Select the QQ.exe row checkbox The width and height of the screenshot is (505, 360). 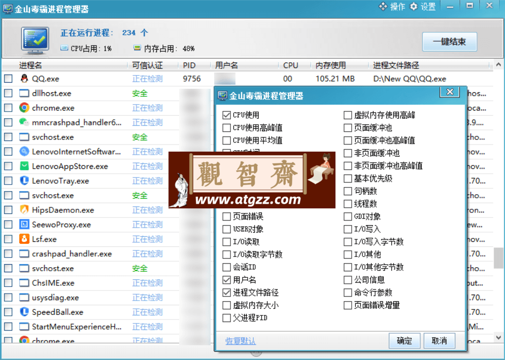(8, 79)
